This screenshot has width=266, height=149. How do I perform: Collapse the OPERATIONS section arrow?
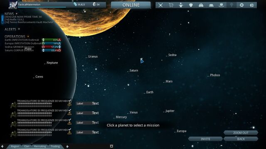point(28,36)
